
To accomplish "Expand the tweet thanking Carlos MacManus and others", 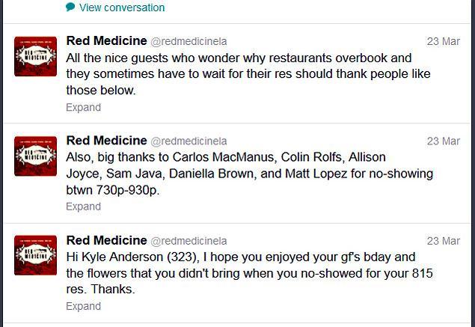I will (83, 207).
